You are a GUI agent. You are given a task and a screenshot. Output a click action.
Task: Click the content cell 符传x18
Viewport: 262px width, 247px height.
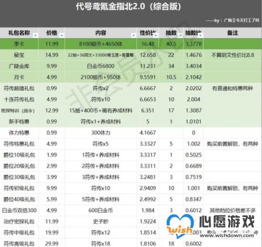pos(101,243)
